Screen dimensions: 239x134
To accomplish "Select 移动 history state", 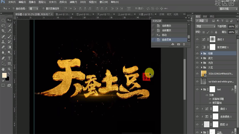I will pyautogui.click(x=169, y=35).
